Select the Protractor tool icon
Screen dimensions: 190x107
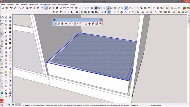[x=61, y=12]
